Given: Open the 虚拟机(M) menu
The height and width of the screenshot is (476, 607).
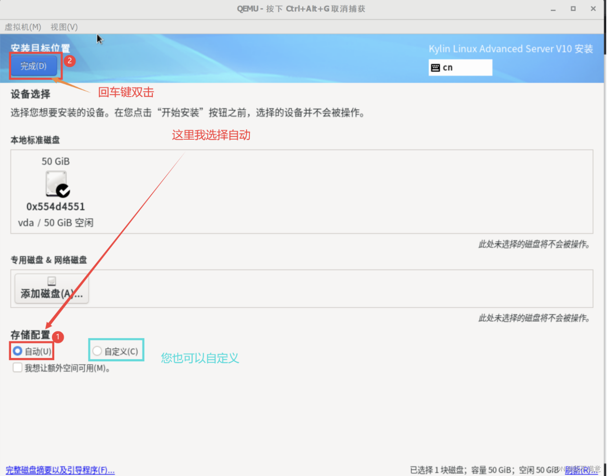Looking at the screenshot, I should 23,27.
